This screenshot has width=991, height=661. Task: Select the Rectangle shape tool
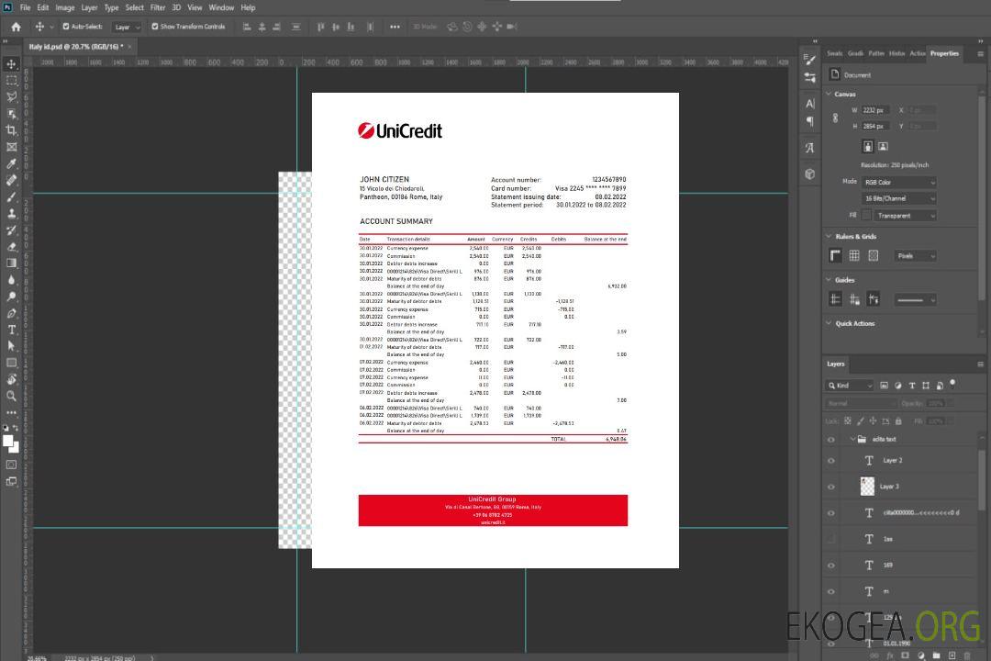click(x=11, y=363)
